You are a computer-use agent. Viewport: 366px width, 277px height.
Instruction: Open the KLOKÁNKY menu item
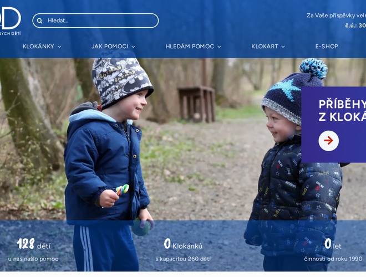[x=38, y=47]
